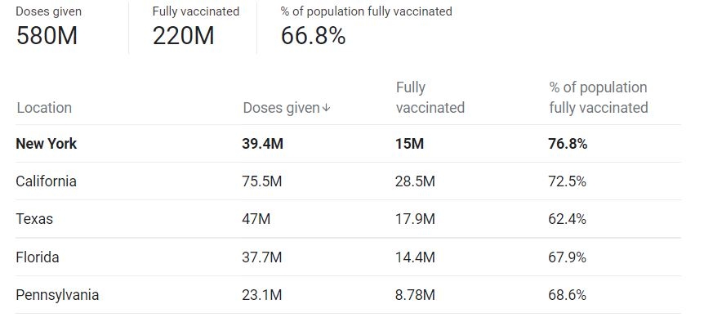Click Pennsylvania's 8.78M fully vaccinated value
The height and width of the screenshot is (322, 704).
point(416,295)
